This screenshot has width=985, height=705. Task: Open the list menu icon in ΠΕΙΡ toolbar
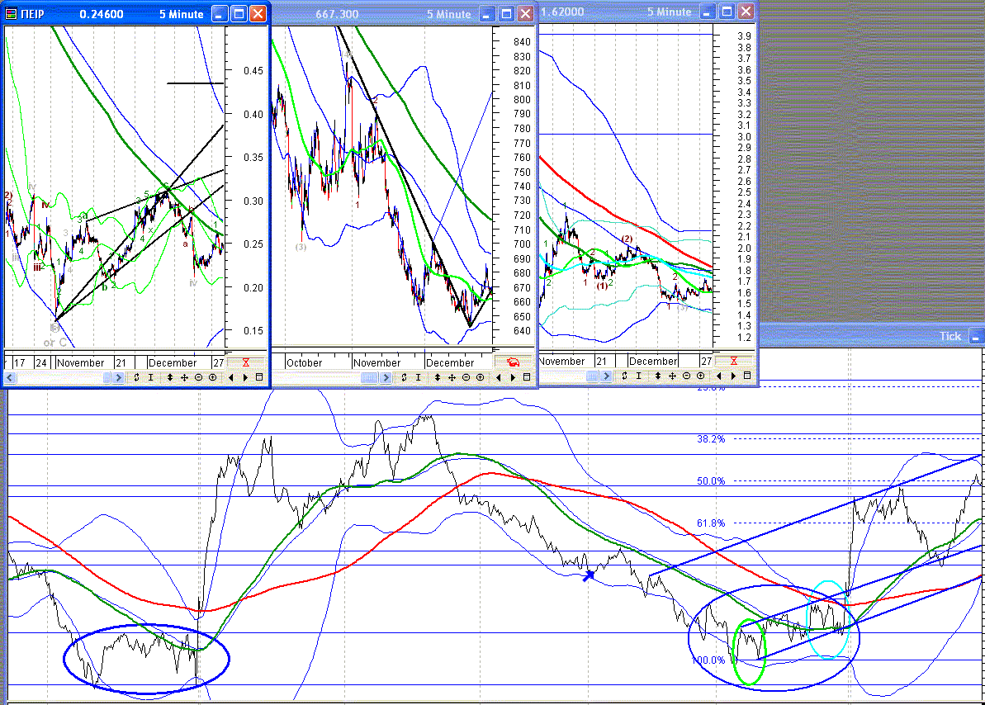259,377
